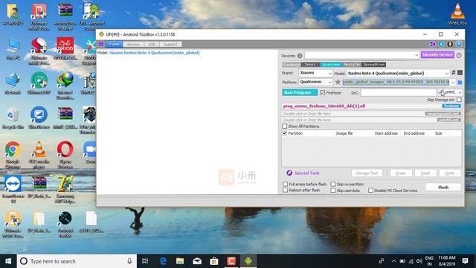Enable Skip re-partition checkbox

click(333, 184)
